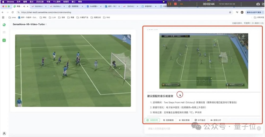The image size is (265, 137).
Task: Open the 文件 menu
Action: (19, 2)
